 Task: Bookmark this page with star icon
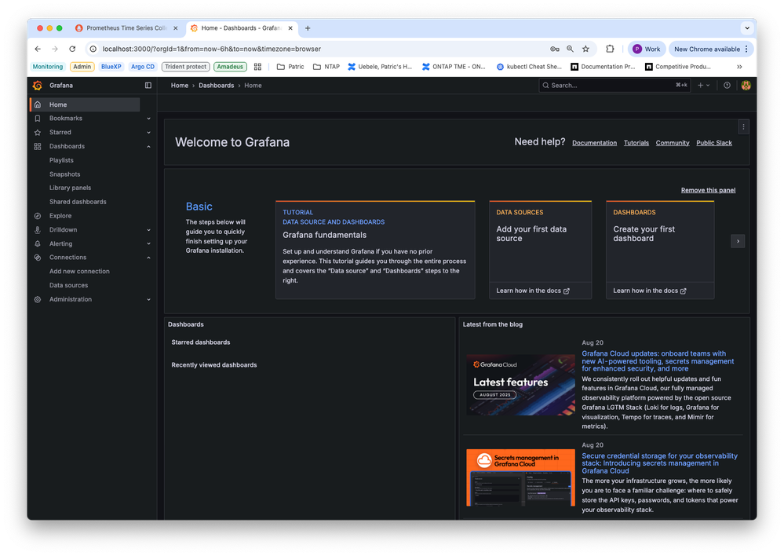585,49
